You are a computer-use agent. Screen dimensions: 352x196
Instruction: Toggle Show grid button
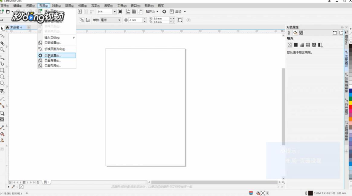[x=134, y=11]
